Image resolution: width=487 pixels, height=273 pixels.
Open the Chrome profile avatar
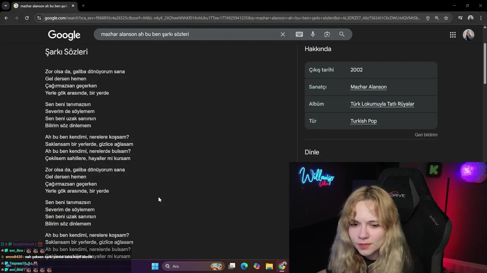click(x=471, y=18)
